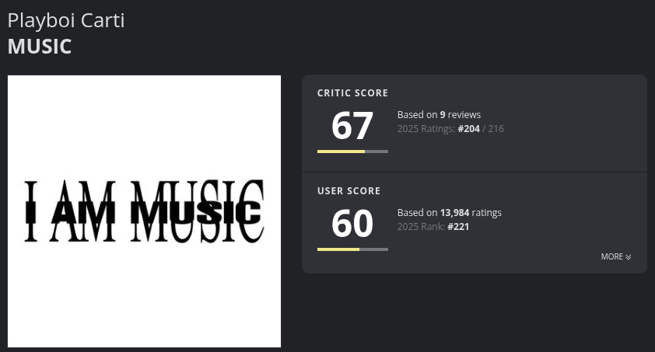
Task: Click the critic score yellow progress bar
Action: pos(341,152)
